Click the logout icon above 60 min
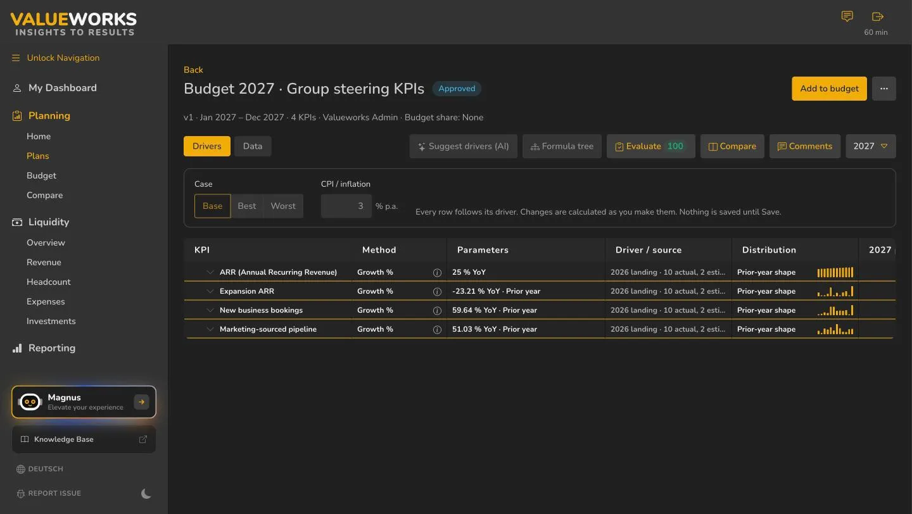 [877, 16]
